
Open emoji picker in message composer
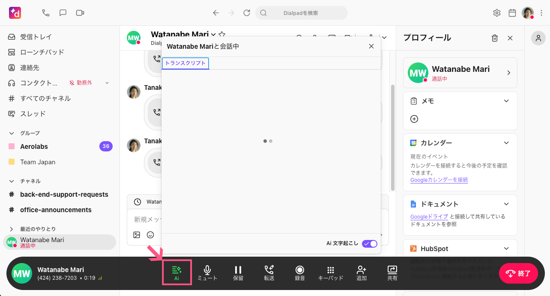(x=150, y=235)
